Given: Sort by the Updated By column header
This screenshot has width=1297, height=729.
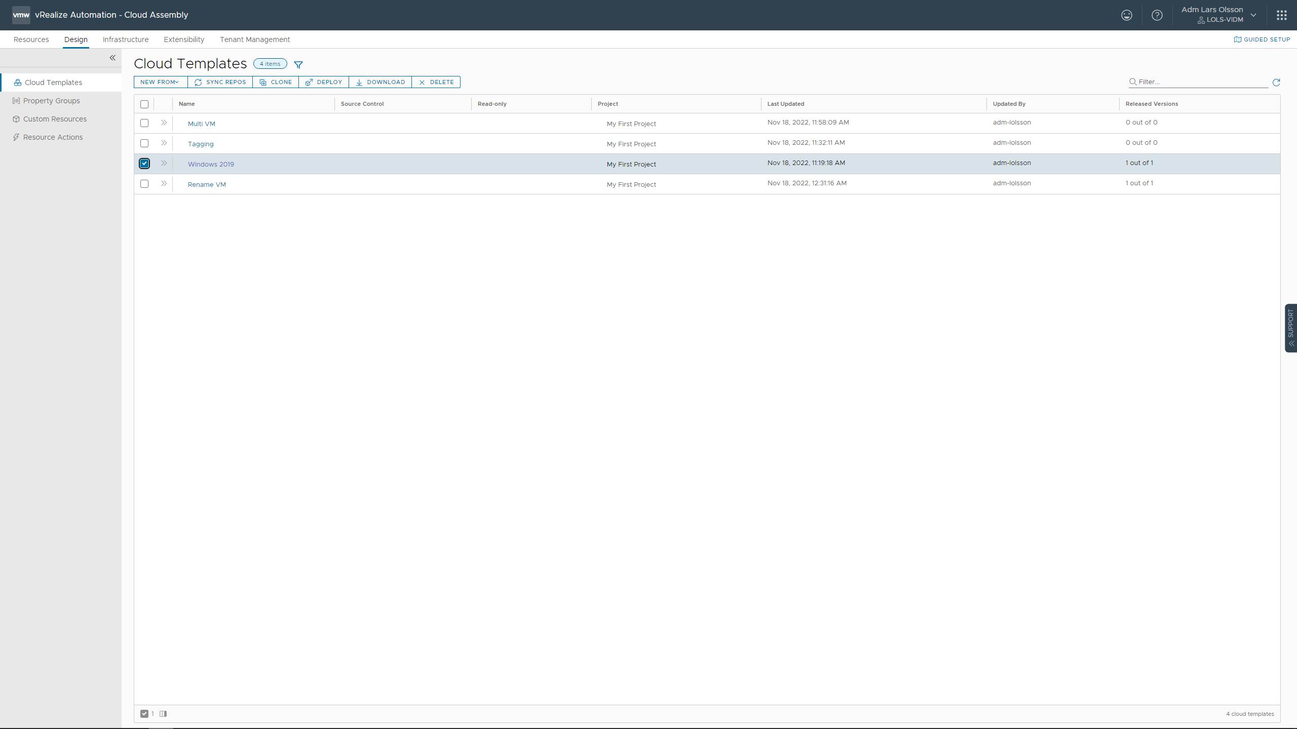Looking at the screenshot, I should 1009,104.
